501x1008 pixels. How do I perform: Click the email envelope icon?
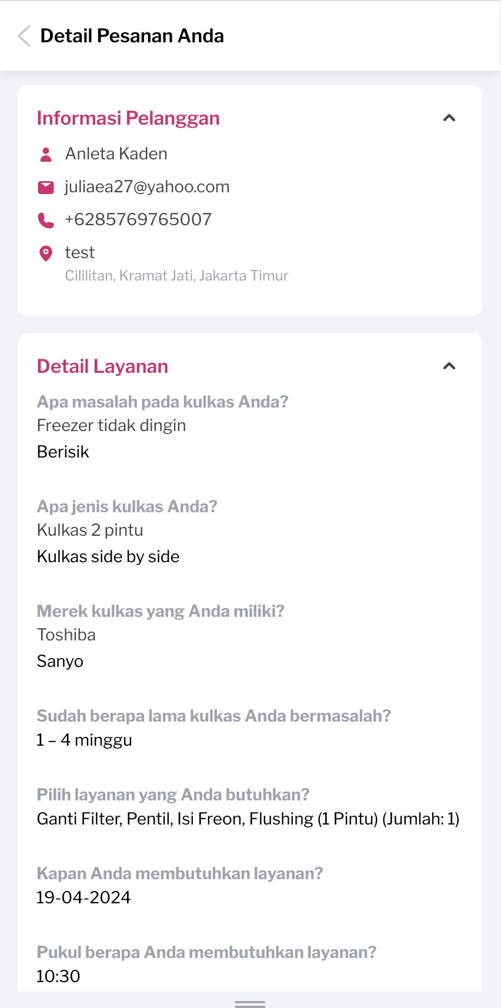click(x=45, y=187)
